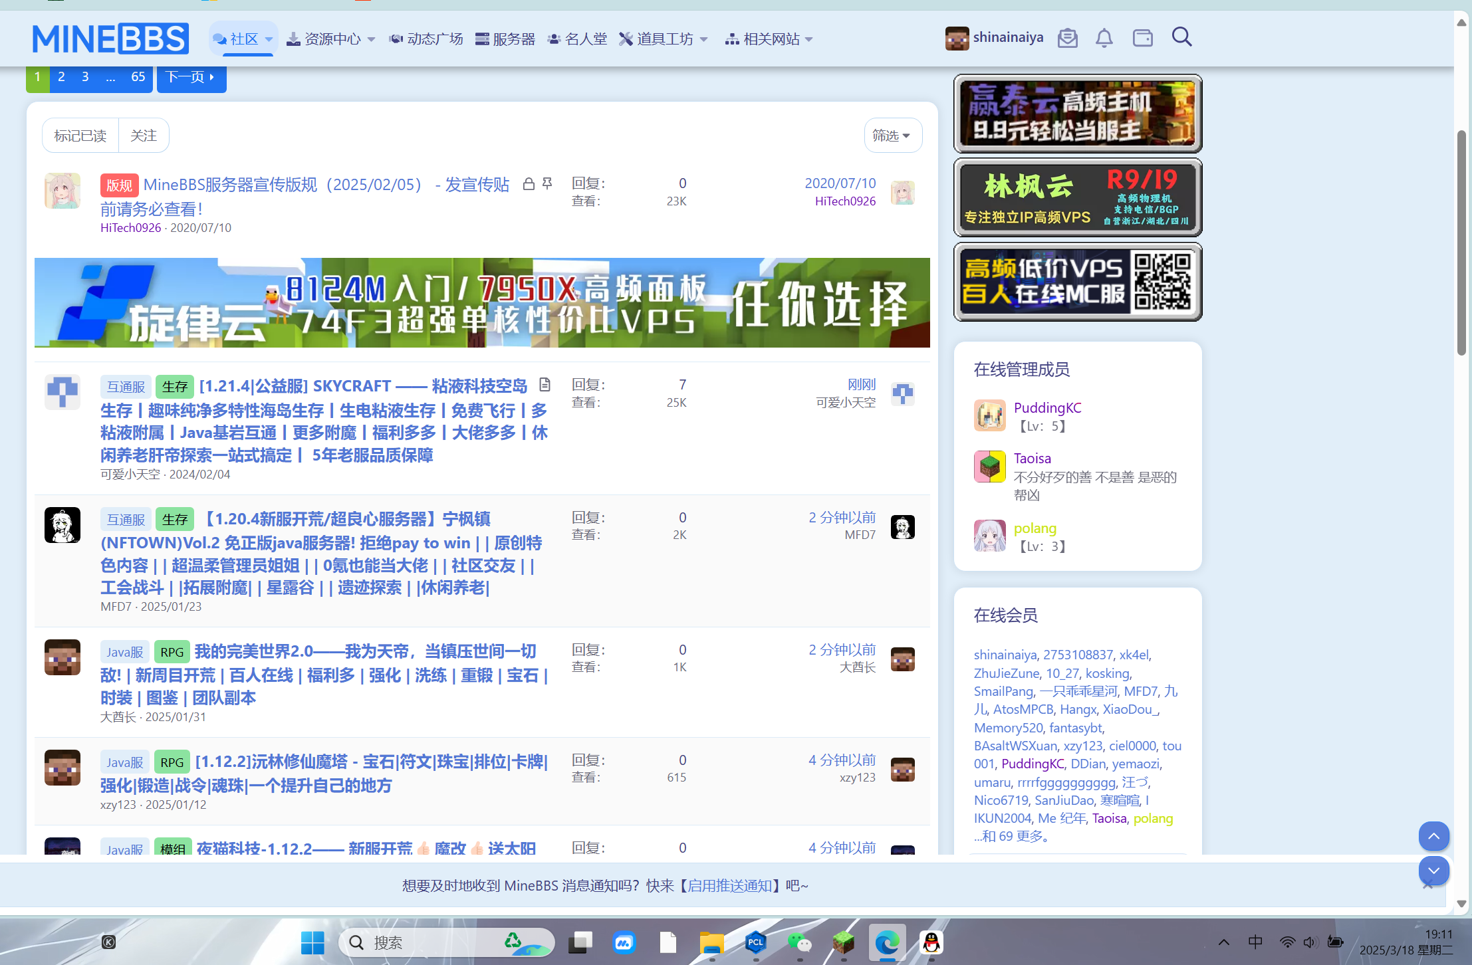Click the page vertical scrollbar thumb
1472x965 pixels.
tap(1461, 243)
